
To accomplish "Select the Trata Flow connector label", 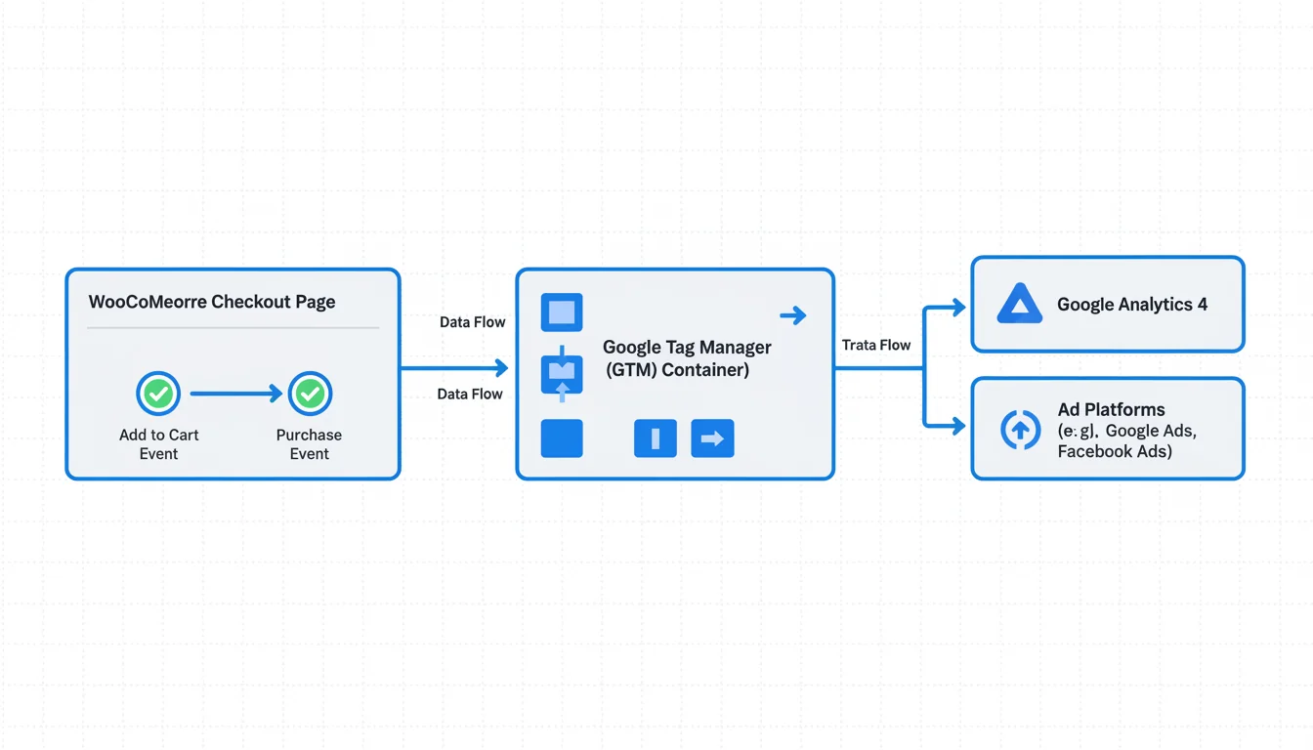I will pyautogui.click(x=876, y=345).
